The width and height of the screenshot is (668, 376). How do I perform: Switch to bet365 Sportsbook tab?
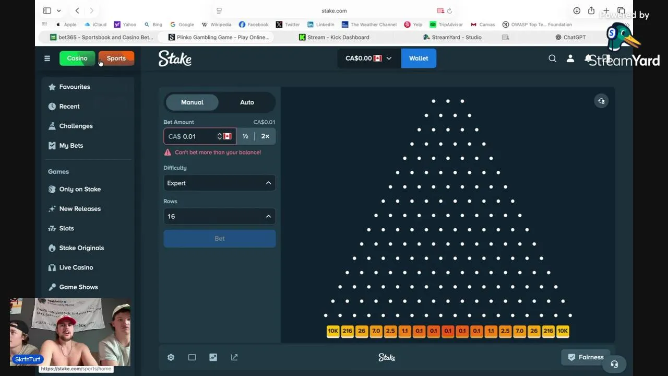(x=101, y=37)
